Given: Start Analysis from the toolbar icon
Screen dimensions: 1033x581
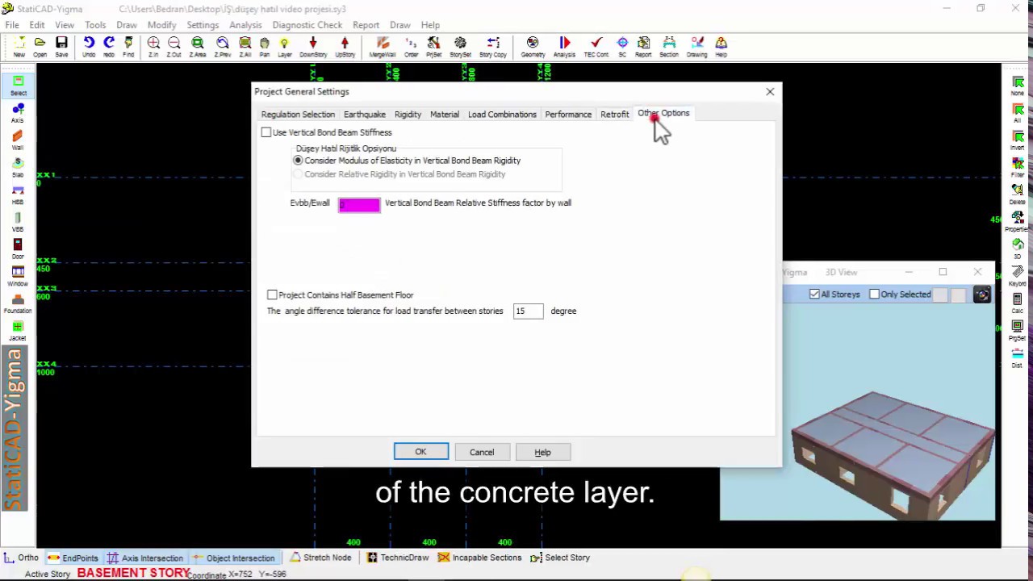Looking at the screenshot, I should (564, 46).
